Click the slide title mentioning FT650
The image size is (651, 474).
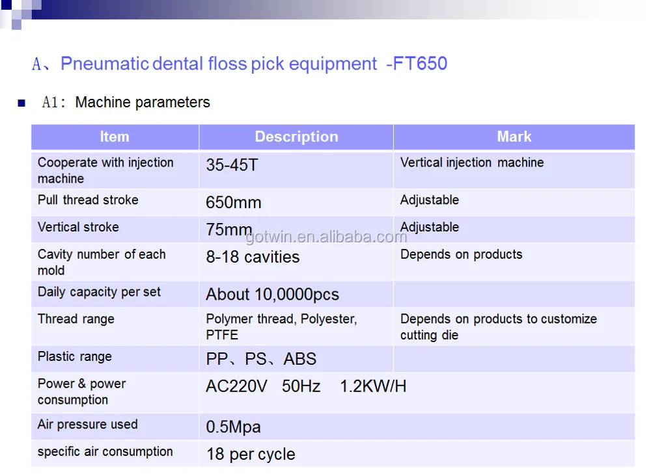240,64
